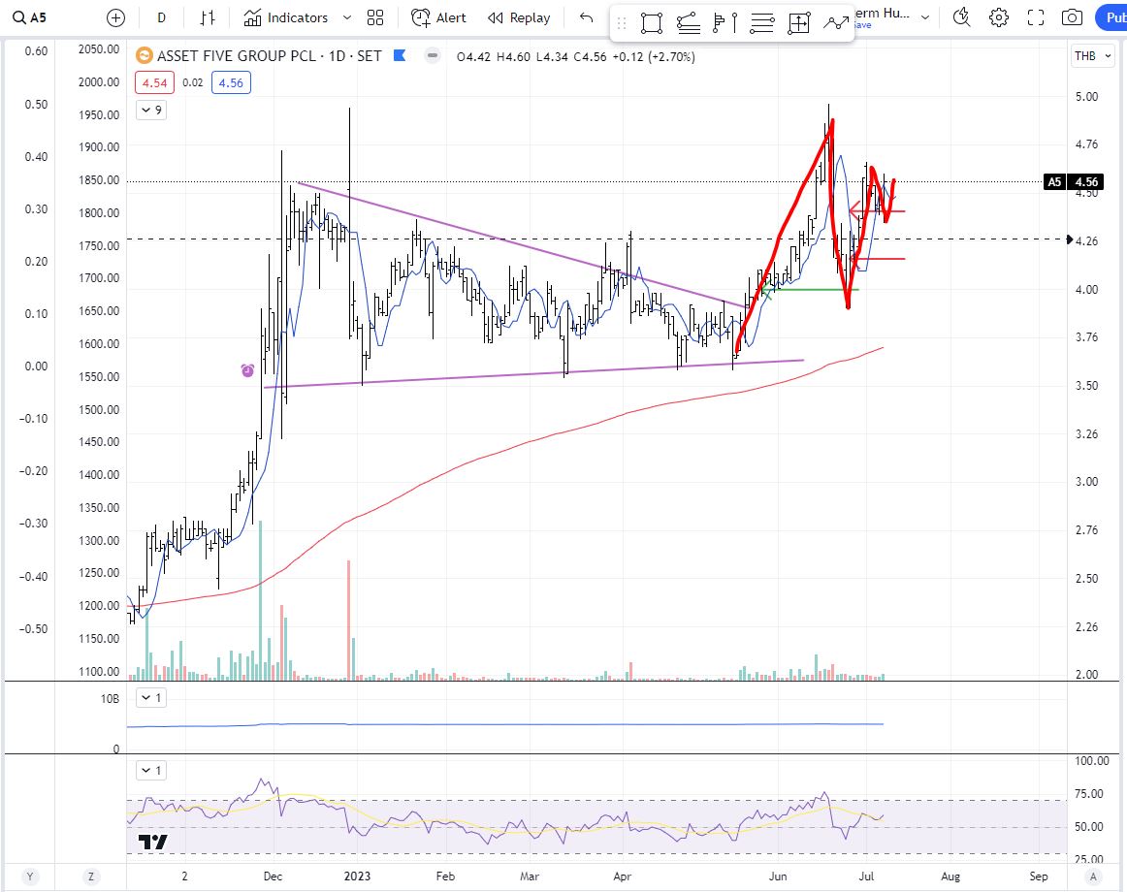Select the volume profile range drawing tool

pyautogui.click(x=724, y=23)
